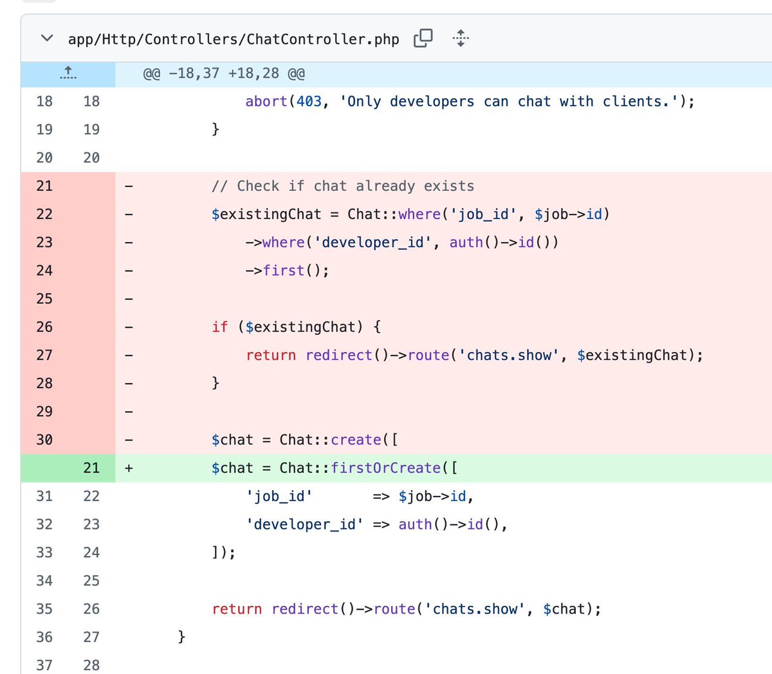Copy the ChatController.php file path
The height and width of the screenshot is (674, 772).
[423, 39]
